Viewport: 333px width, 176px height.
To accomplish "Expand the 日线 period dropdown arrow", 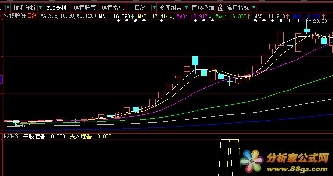I will [x=154, y=8].
